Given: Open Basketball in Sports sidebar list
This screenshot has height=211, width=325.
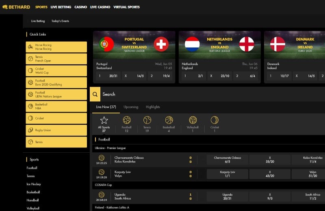Looking at the screenshot, I should pos(33,192).
